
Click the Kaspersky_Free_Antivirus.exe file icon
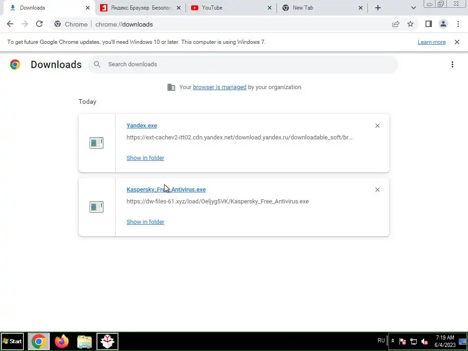point(96,207)
